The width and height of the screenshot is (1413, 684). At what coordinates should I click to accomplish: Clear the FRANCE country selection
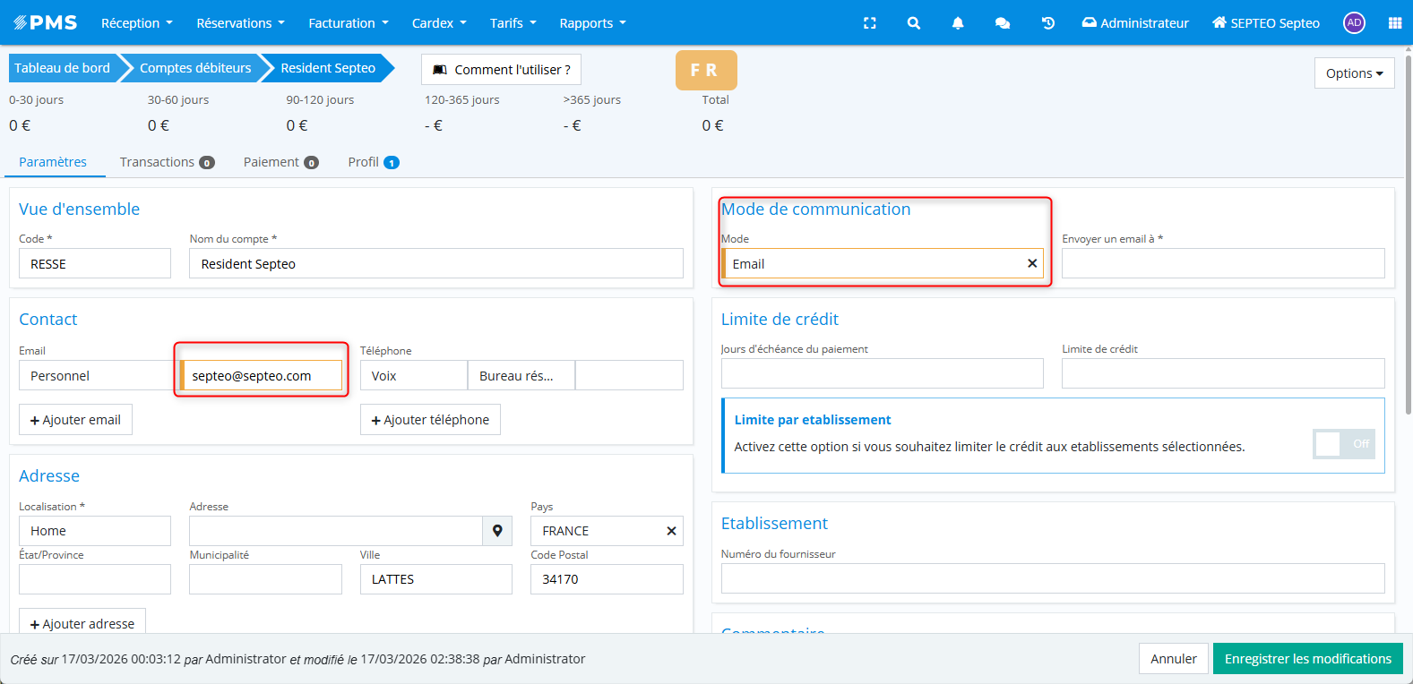(x=671, y=531)
